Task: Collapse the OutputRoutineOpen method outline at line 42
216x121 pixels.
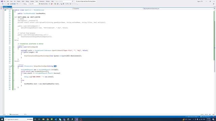Action: coord(14,66)
